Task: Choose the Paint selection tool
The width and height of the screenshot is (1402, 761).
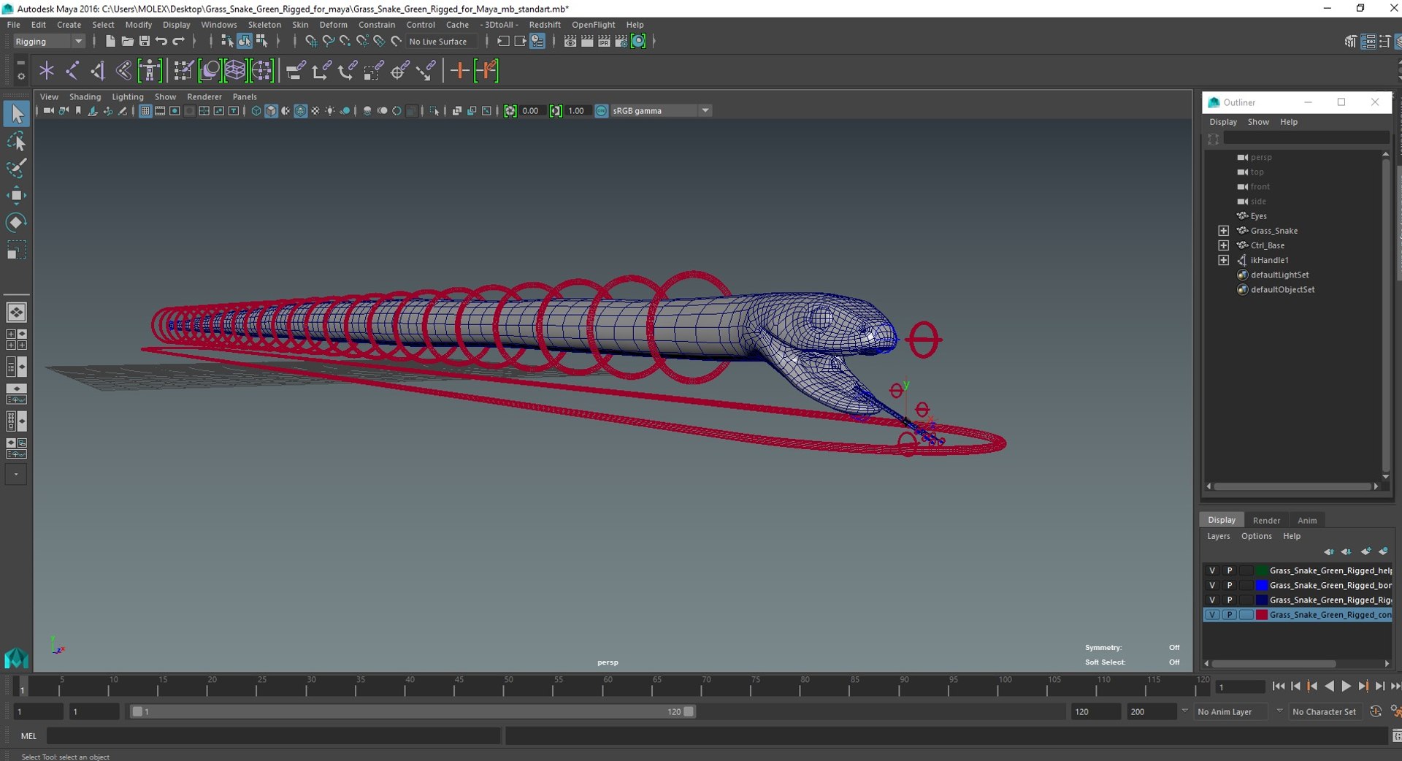Action: coord(16,168)
